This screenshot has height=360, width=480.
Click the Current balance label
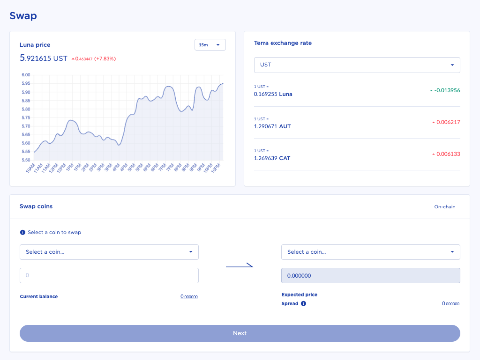(39, 296)
